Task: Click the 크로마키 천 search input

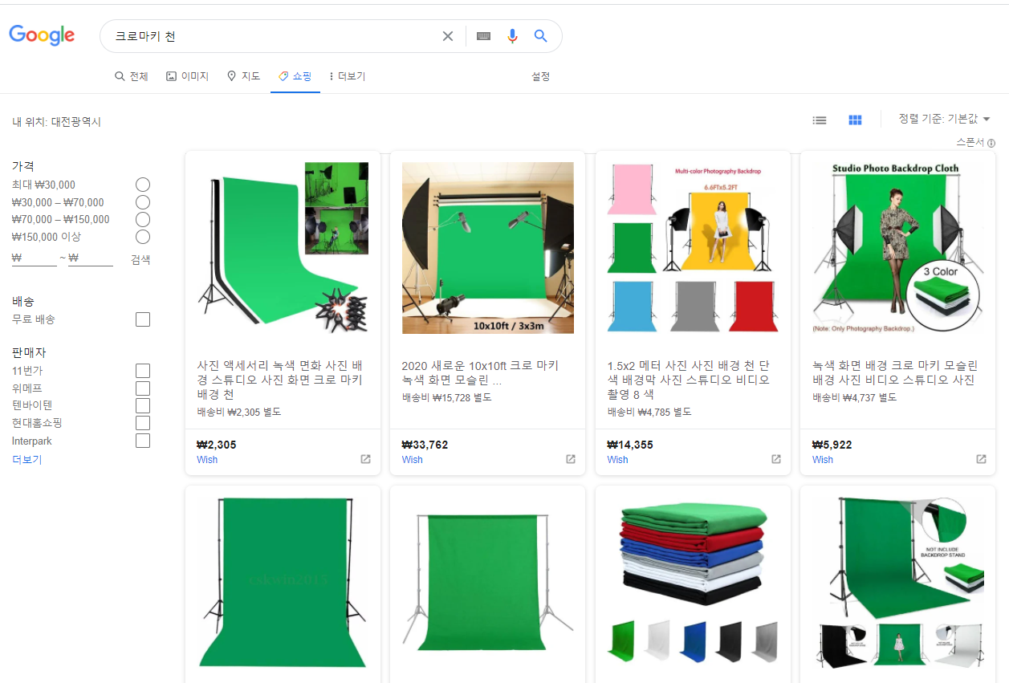Action: click(x=273, y=36)
